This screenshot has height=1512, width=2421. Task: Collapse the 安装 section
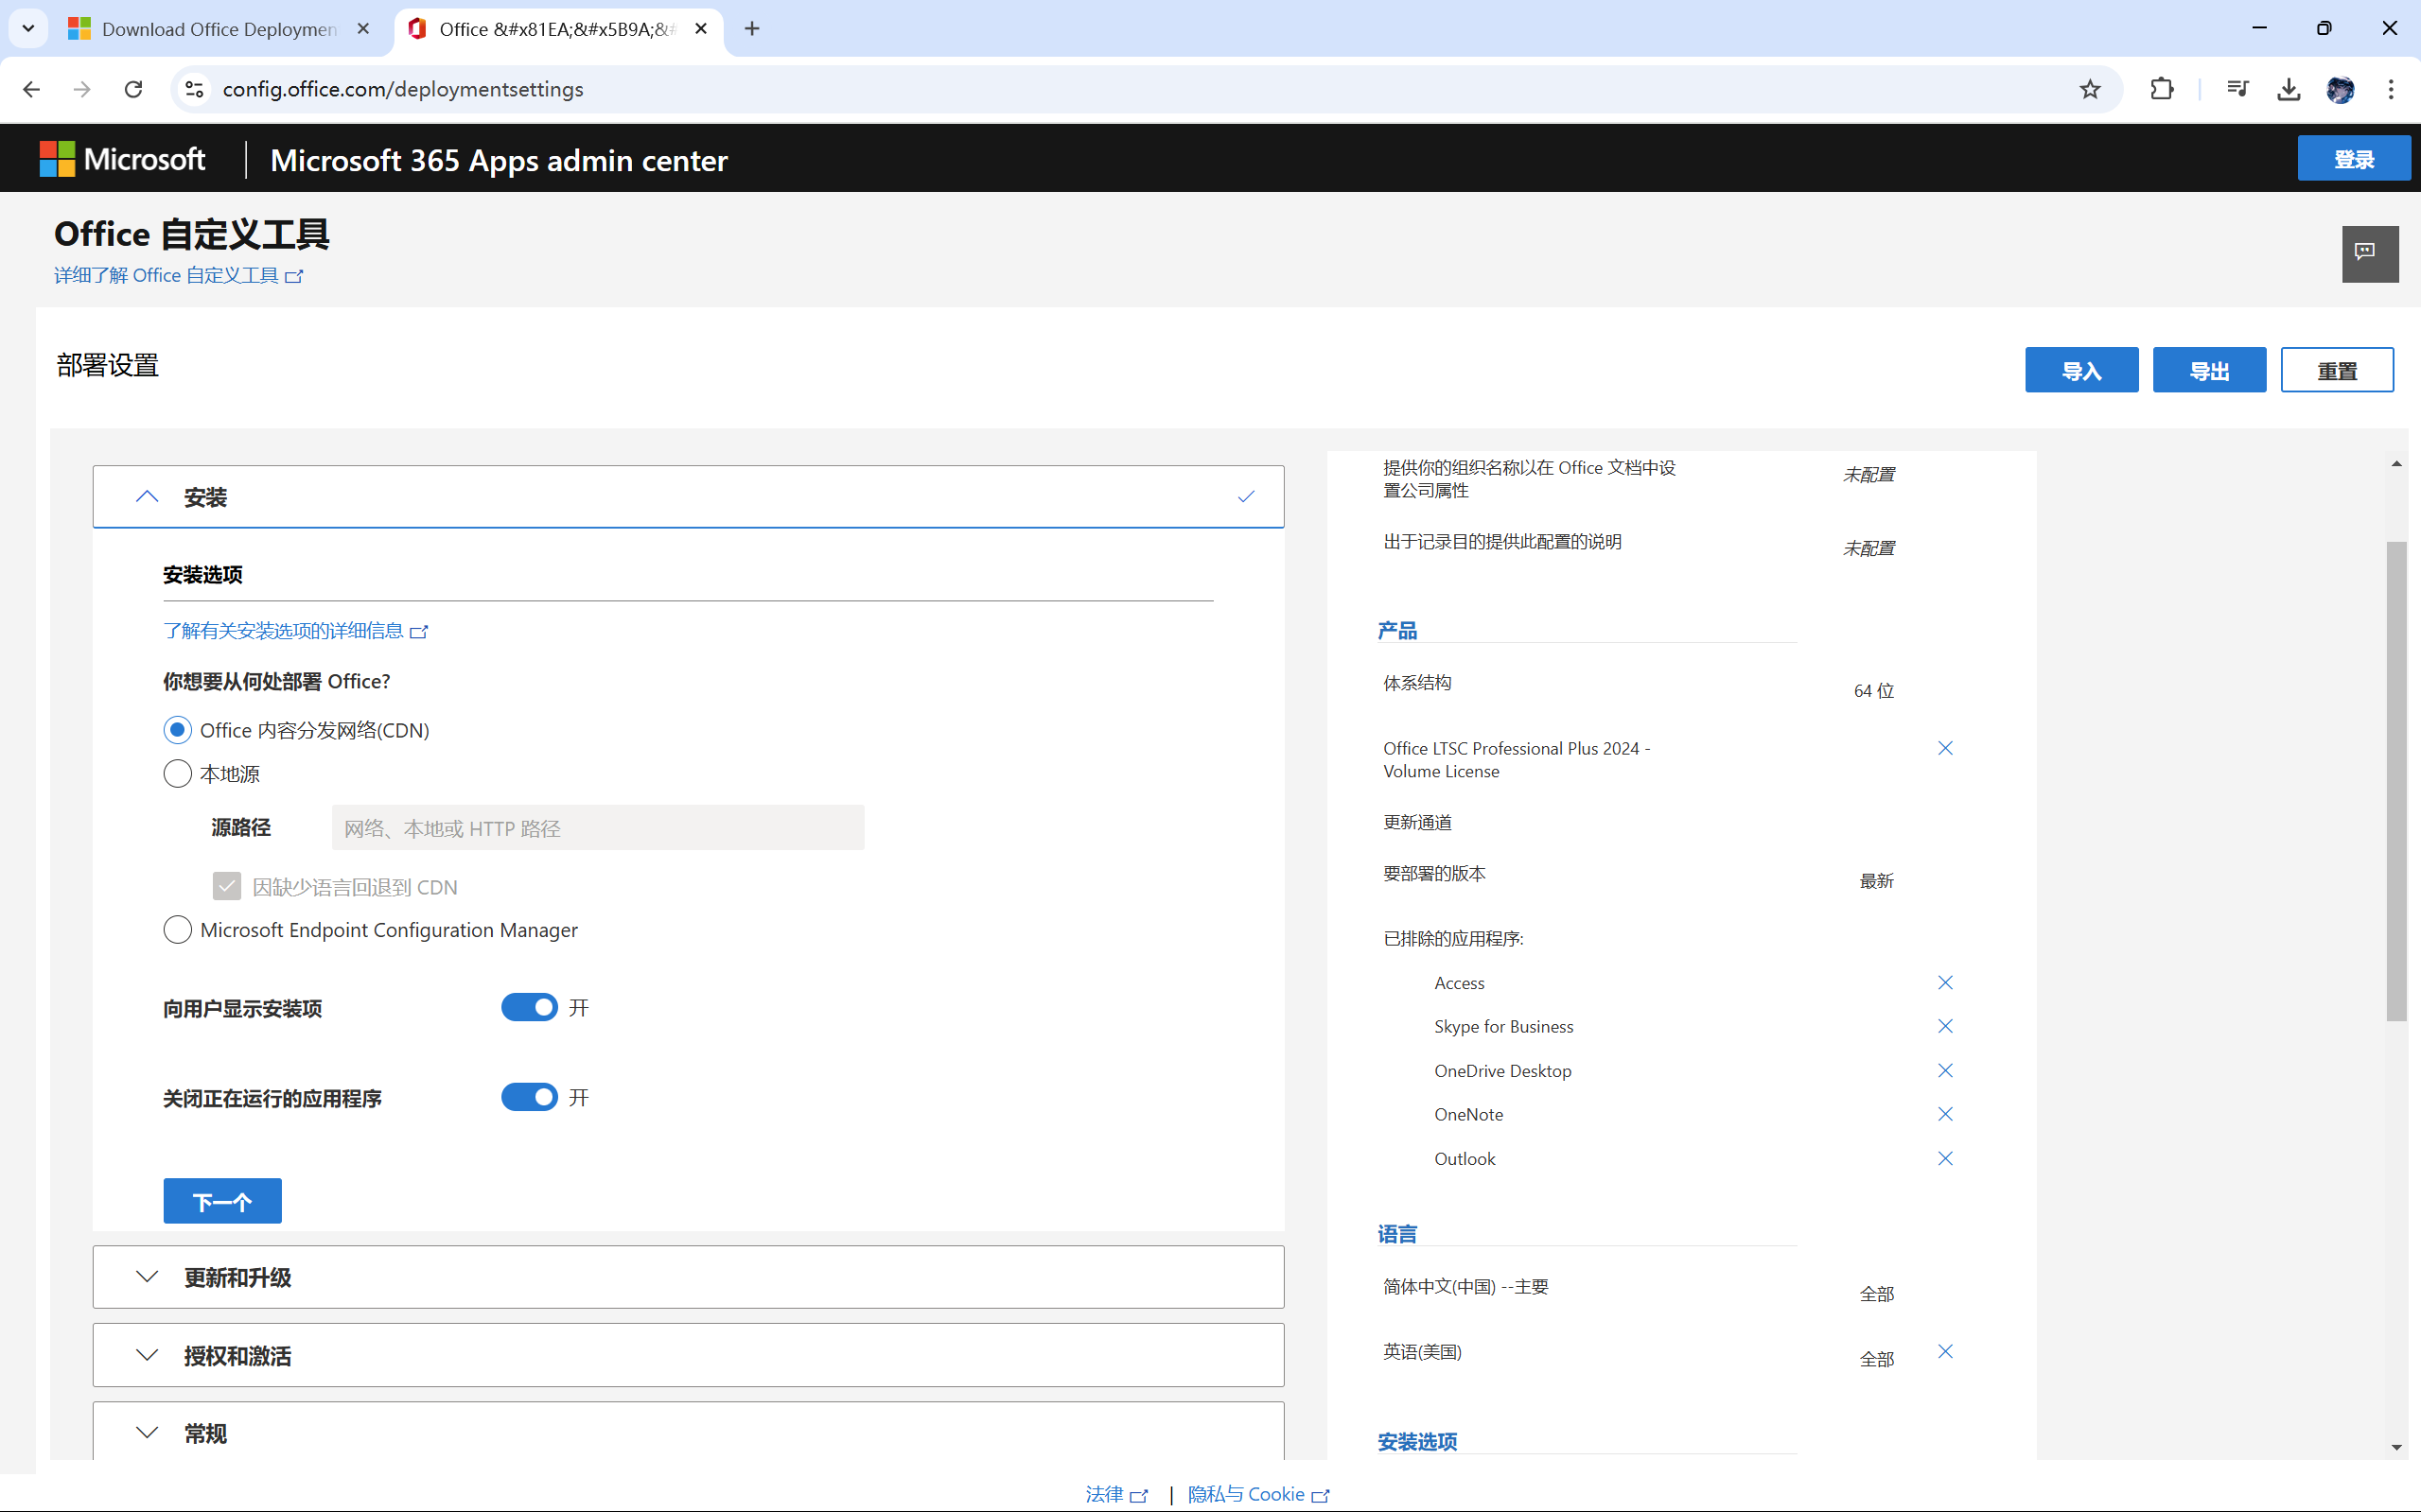point(689,496)
